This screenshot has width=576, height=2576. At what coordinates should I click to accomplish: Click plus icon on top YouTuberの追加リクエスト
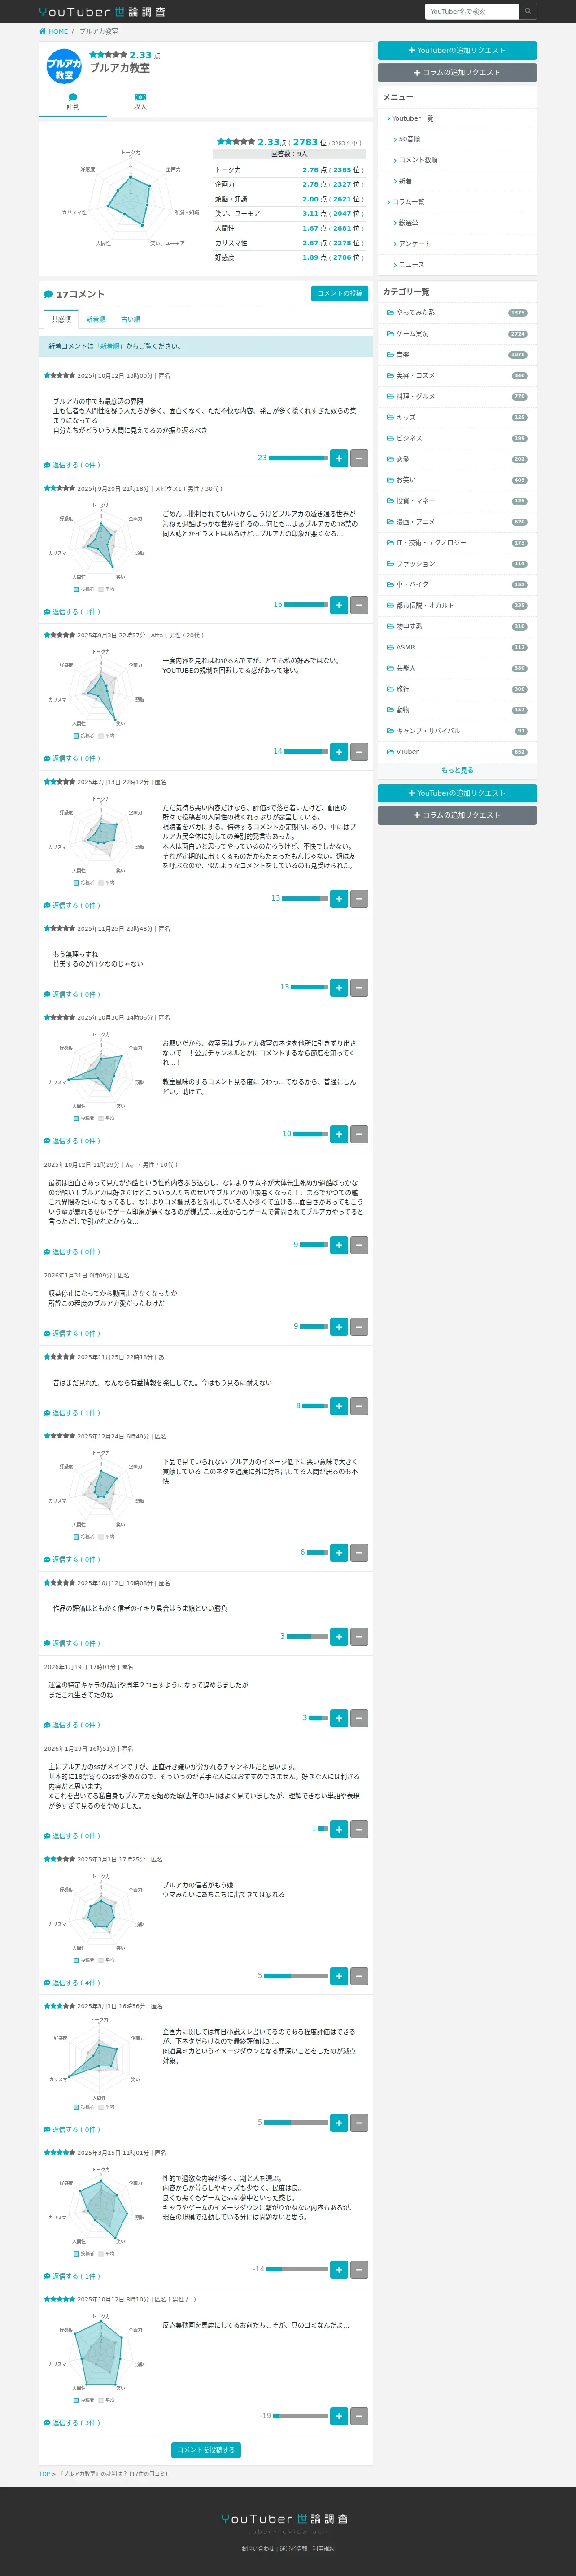tap(412, 50)
